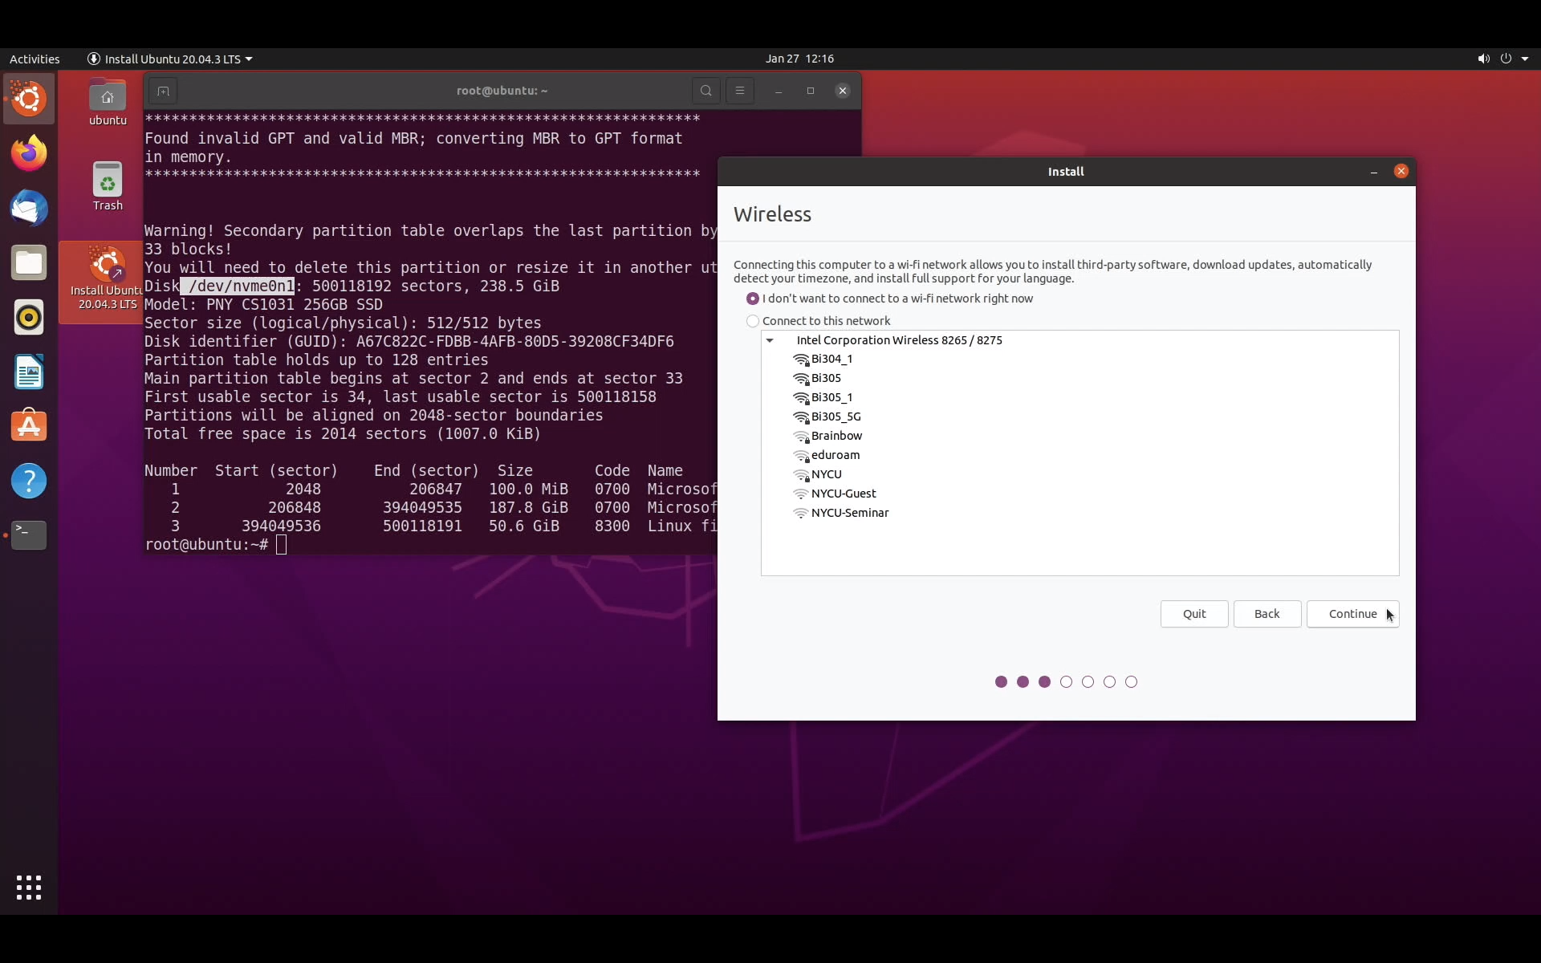
Task: Click wifi icon beside Brainbow
Action: point(801,437)
